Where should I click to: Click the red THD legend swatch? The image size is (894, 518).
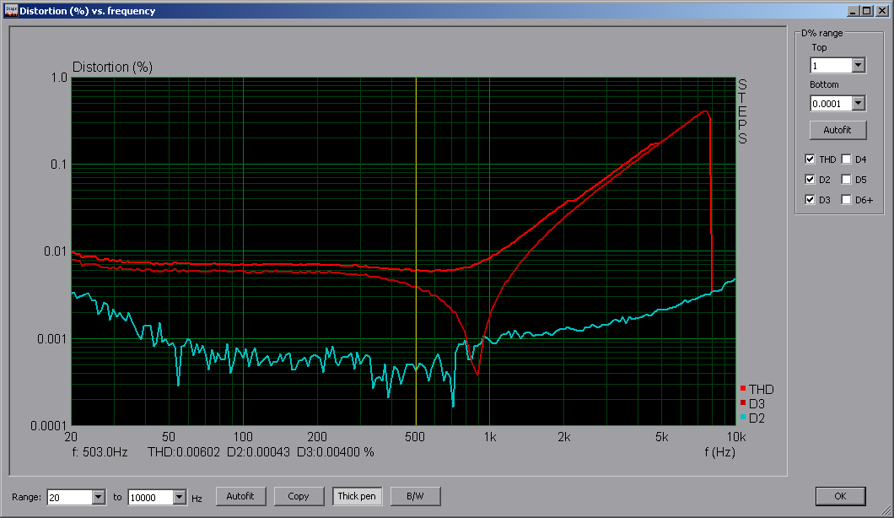point(742,389)
